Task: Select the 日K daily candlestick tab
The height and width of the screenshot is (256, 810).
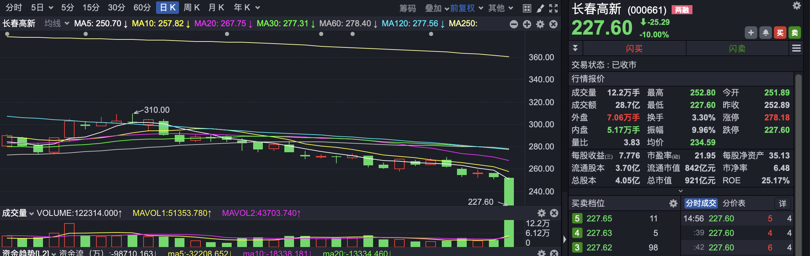Action: coord(167,8)
